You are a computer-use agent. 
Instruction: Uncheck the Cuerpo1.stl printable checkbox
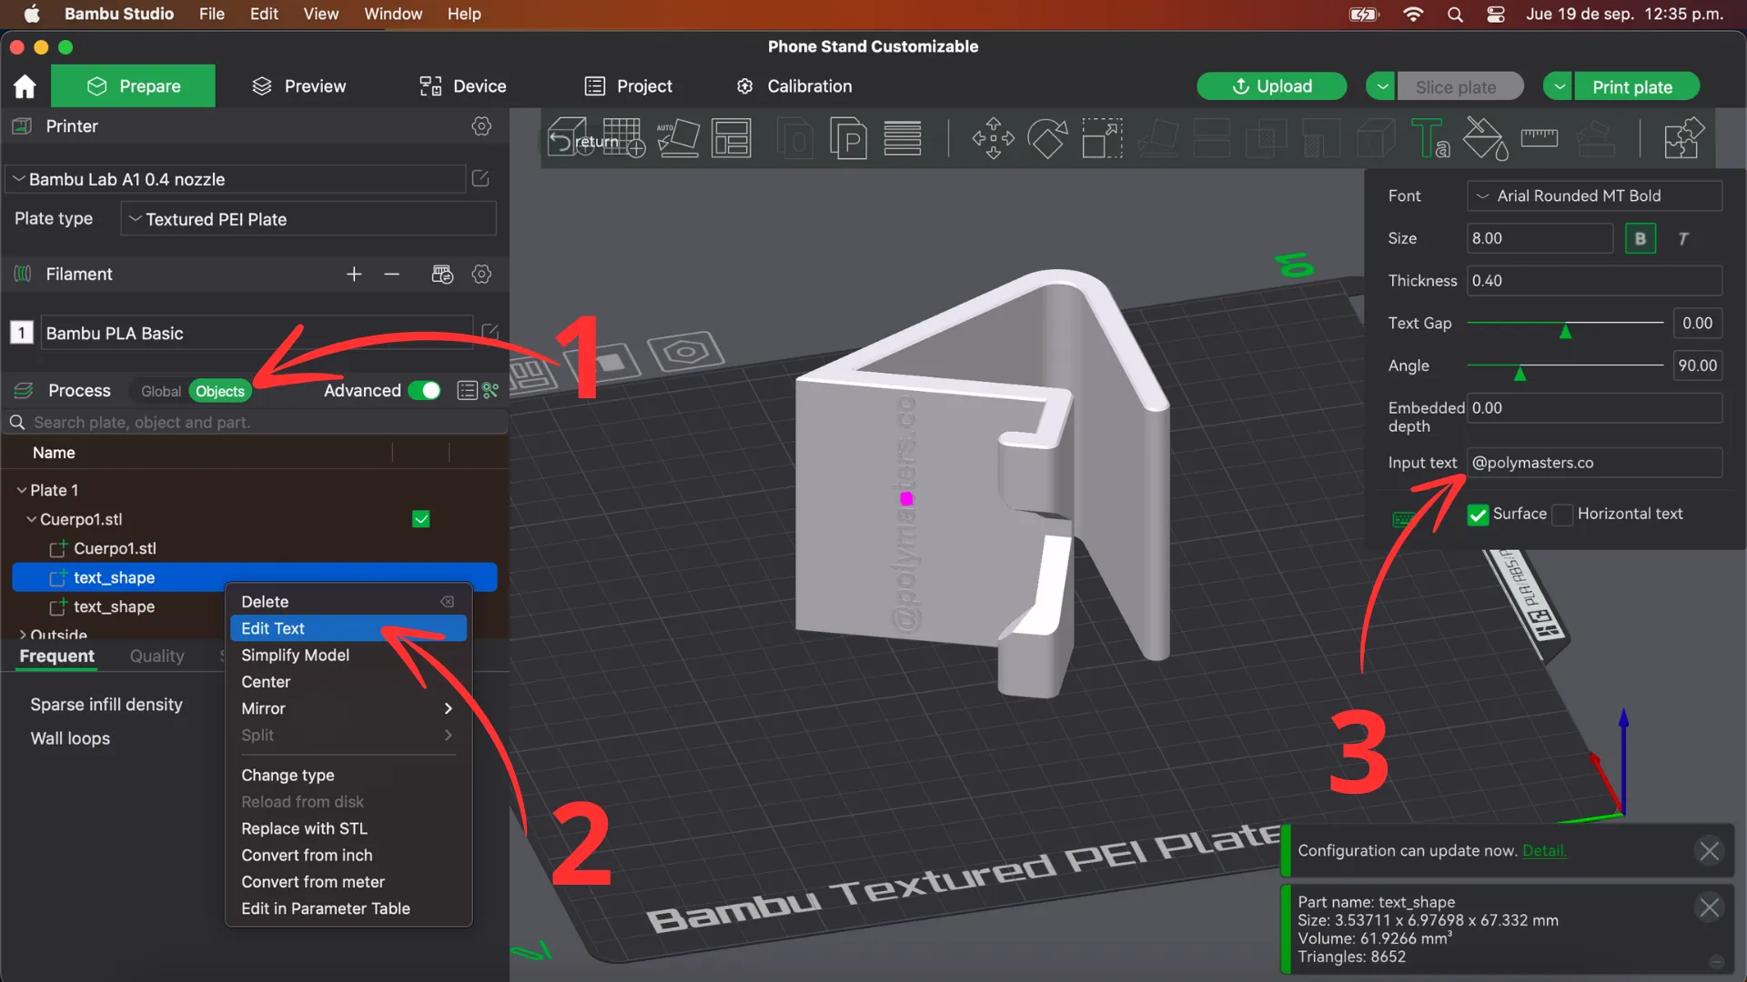(420, 519)
